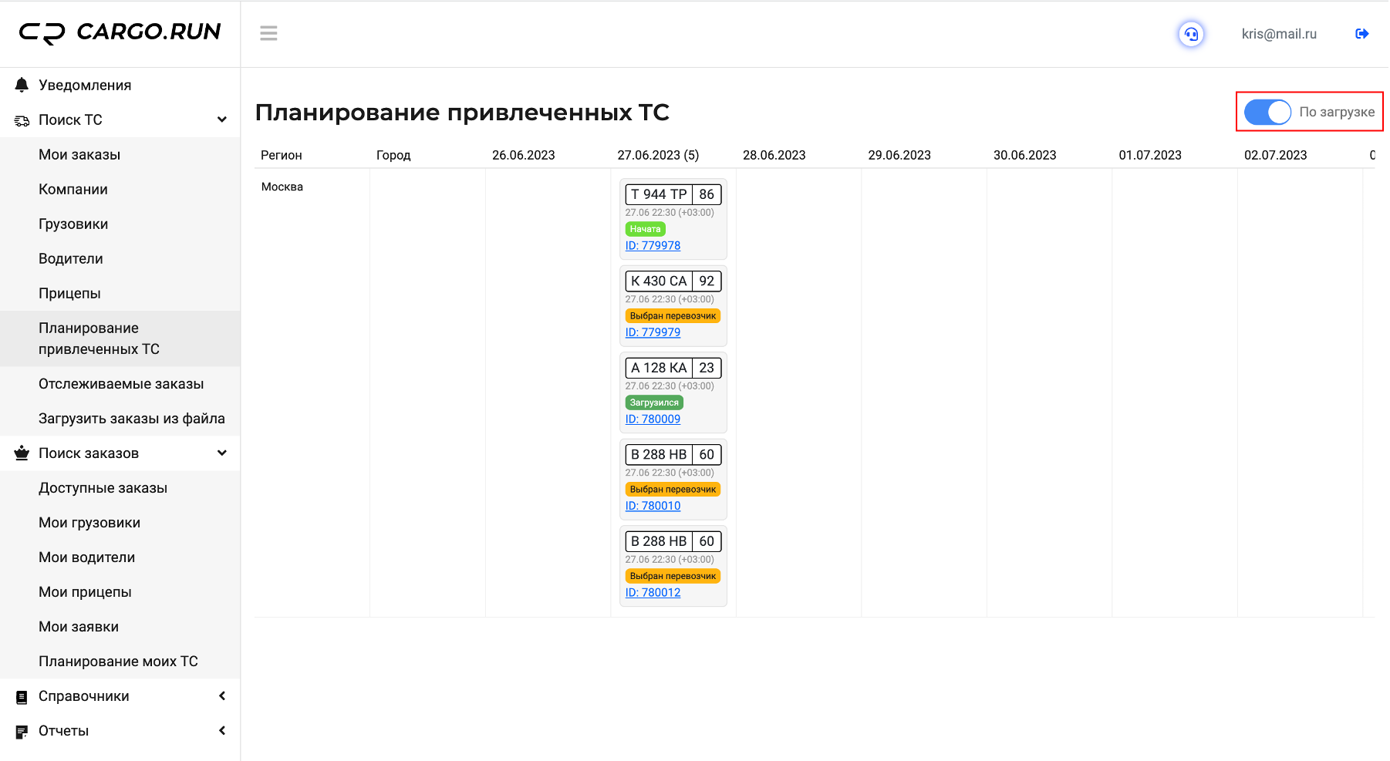Open order link ID: 779978

pos(653,246)
